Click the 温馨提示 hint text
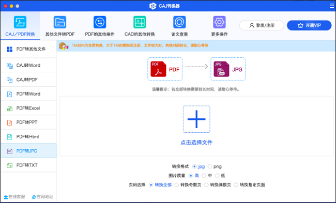This screenshot has width=336, height=203. (196, 89)
